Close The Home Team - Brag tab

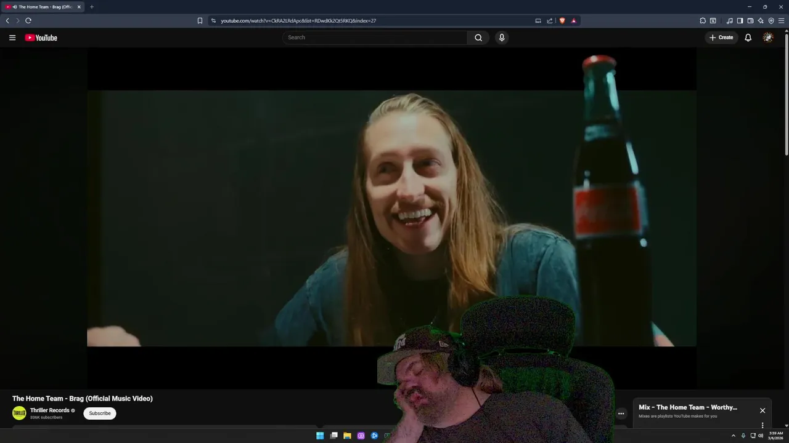79,7
